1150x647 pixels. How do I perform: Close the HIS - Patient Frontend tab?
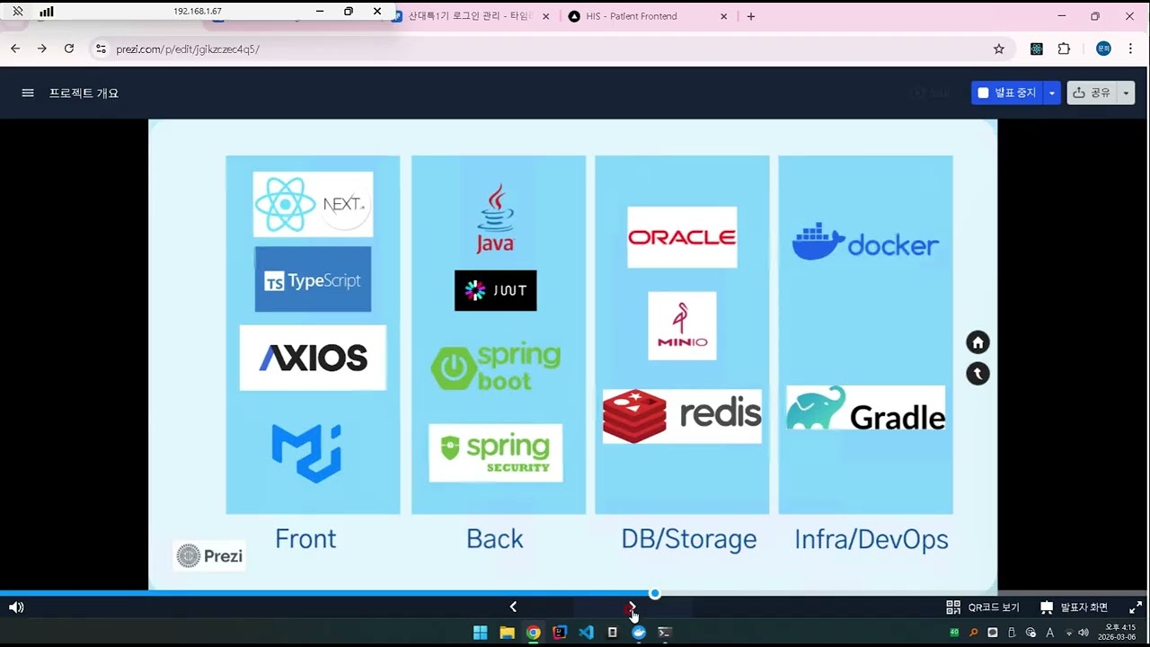coord(724,16)
